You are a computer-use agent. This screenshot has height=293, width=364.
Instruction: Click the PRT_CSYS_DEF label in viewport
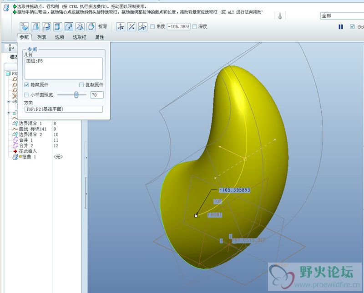[248, 240]
